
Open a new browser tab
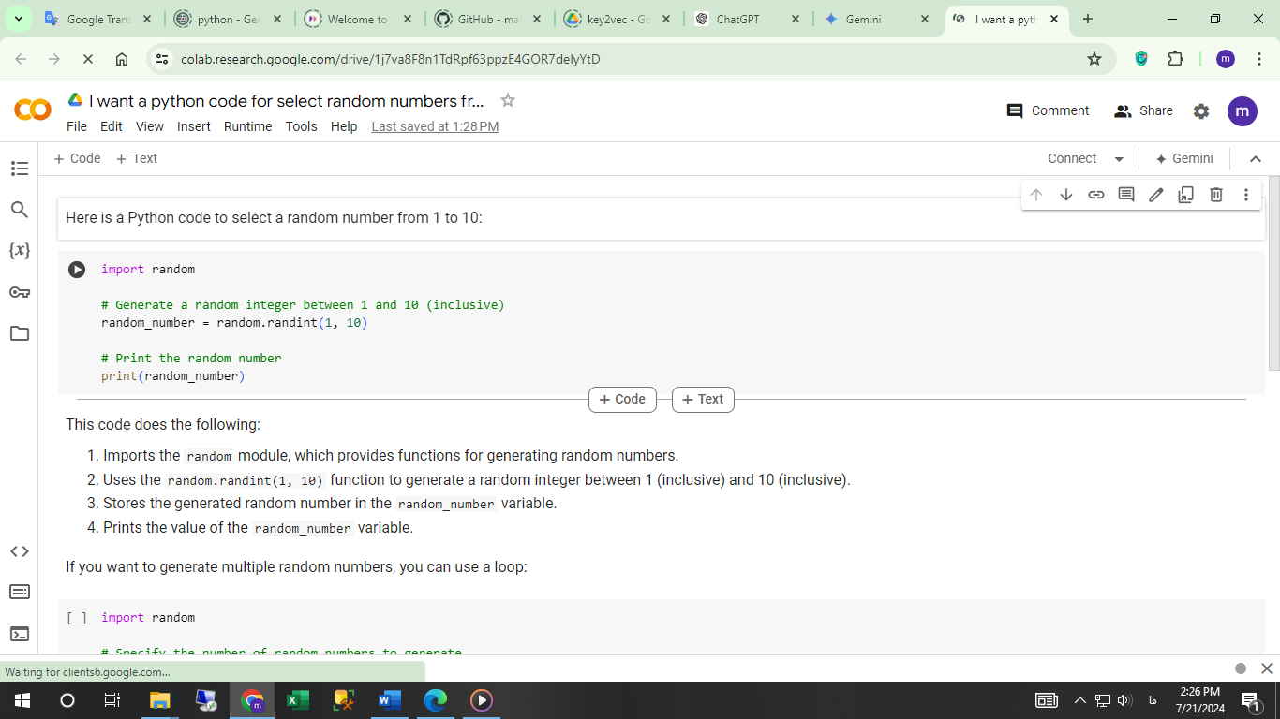(1087, 19)
